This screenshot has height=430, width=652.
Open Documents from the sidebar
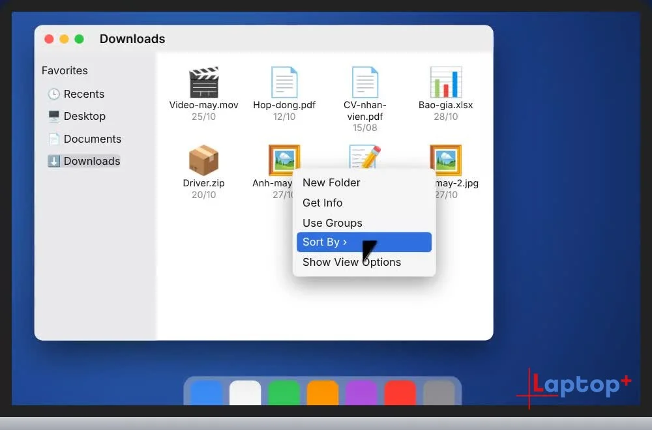coord(85,139)
